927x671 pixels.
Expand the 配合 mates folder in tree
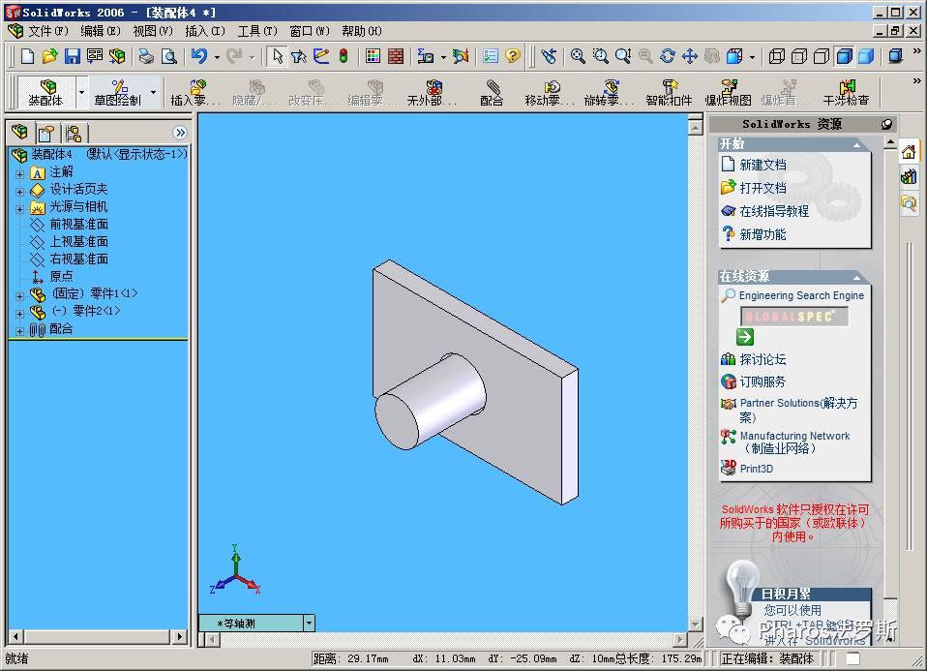click(19, 330)
